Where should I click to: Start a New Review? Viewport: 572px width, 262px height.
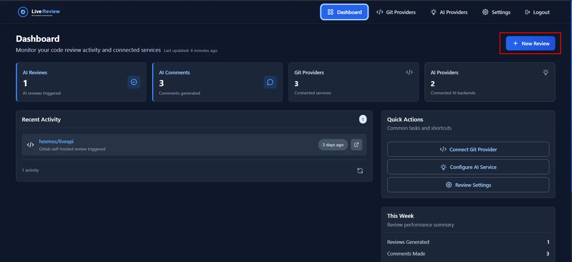[531, 43]
